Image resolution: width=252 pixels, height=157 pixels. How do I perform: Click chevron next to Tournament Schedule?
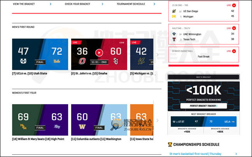(x=154, y=4)
